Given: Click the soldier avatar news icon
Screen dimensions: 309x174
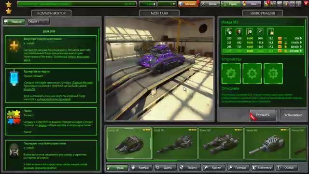Looking at the screenshot, I should point(14,151).
